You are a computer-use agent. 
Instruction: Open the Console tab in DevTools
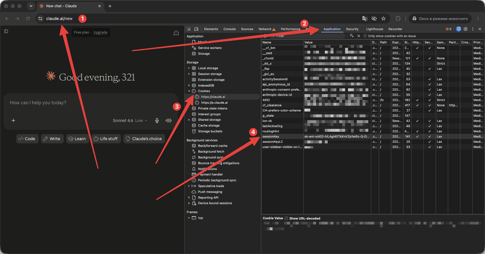[x=229, y=29]
